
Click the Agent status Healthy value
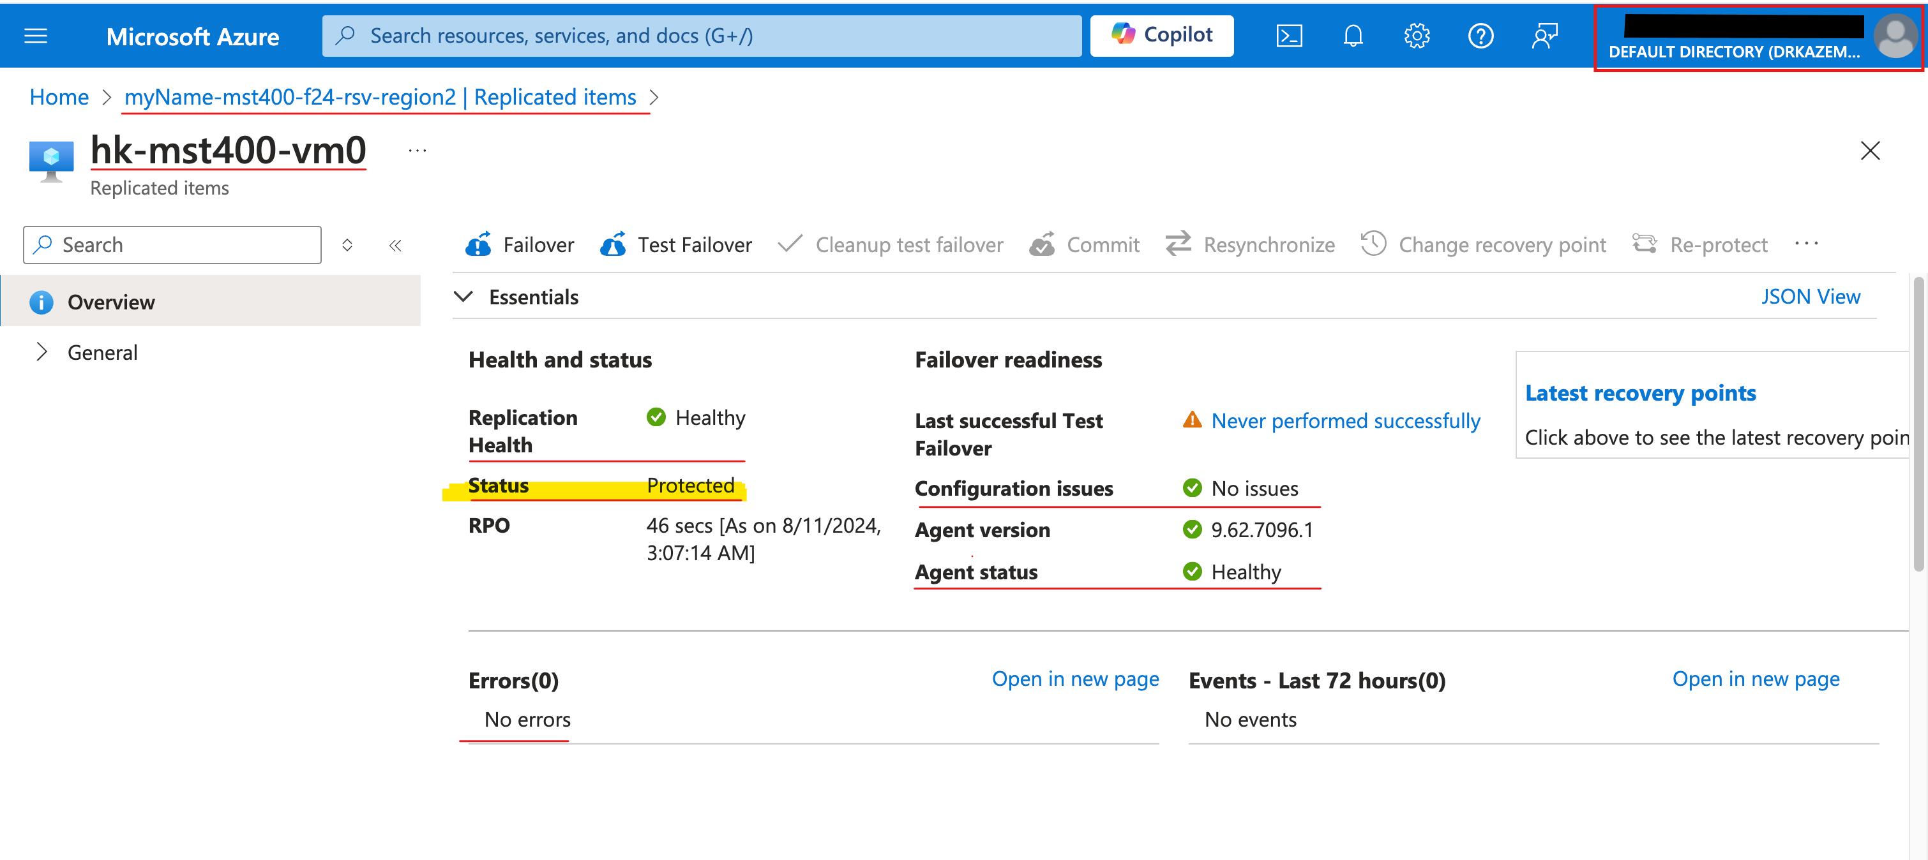click(x=1246, y=572)
